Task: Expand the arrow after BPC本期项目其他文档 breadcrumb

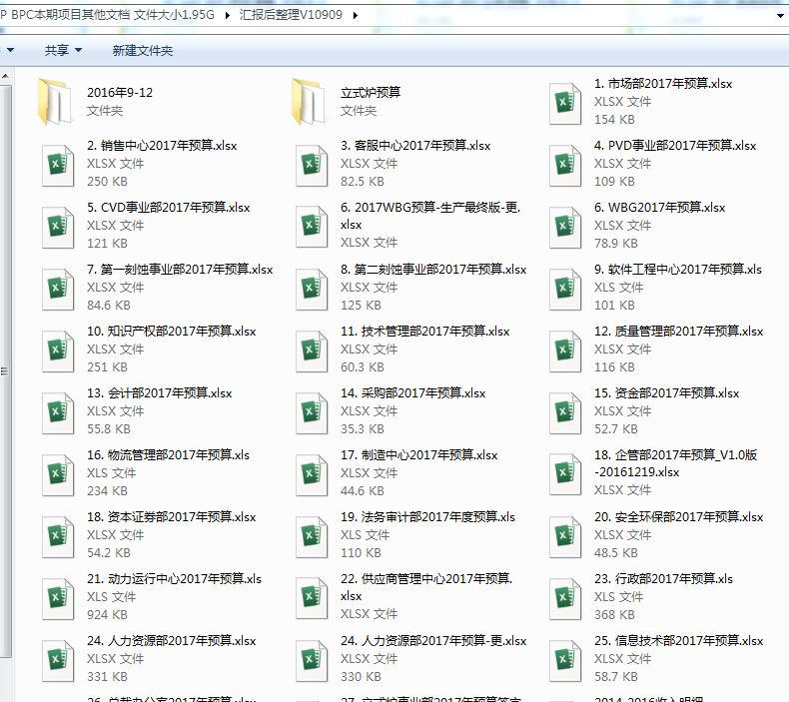Action: (x=228, y=15)
